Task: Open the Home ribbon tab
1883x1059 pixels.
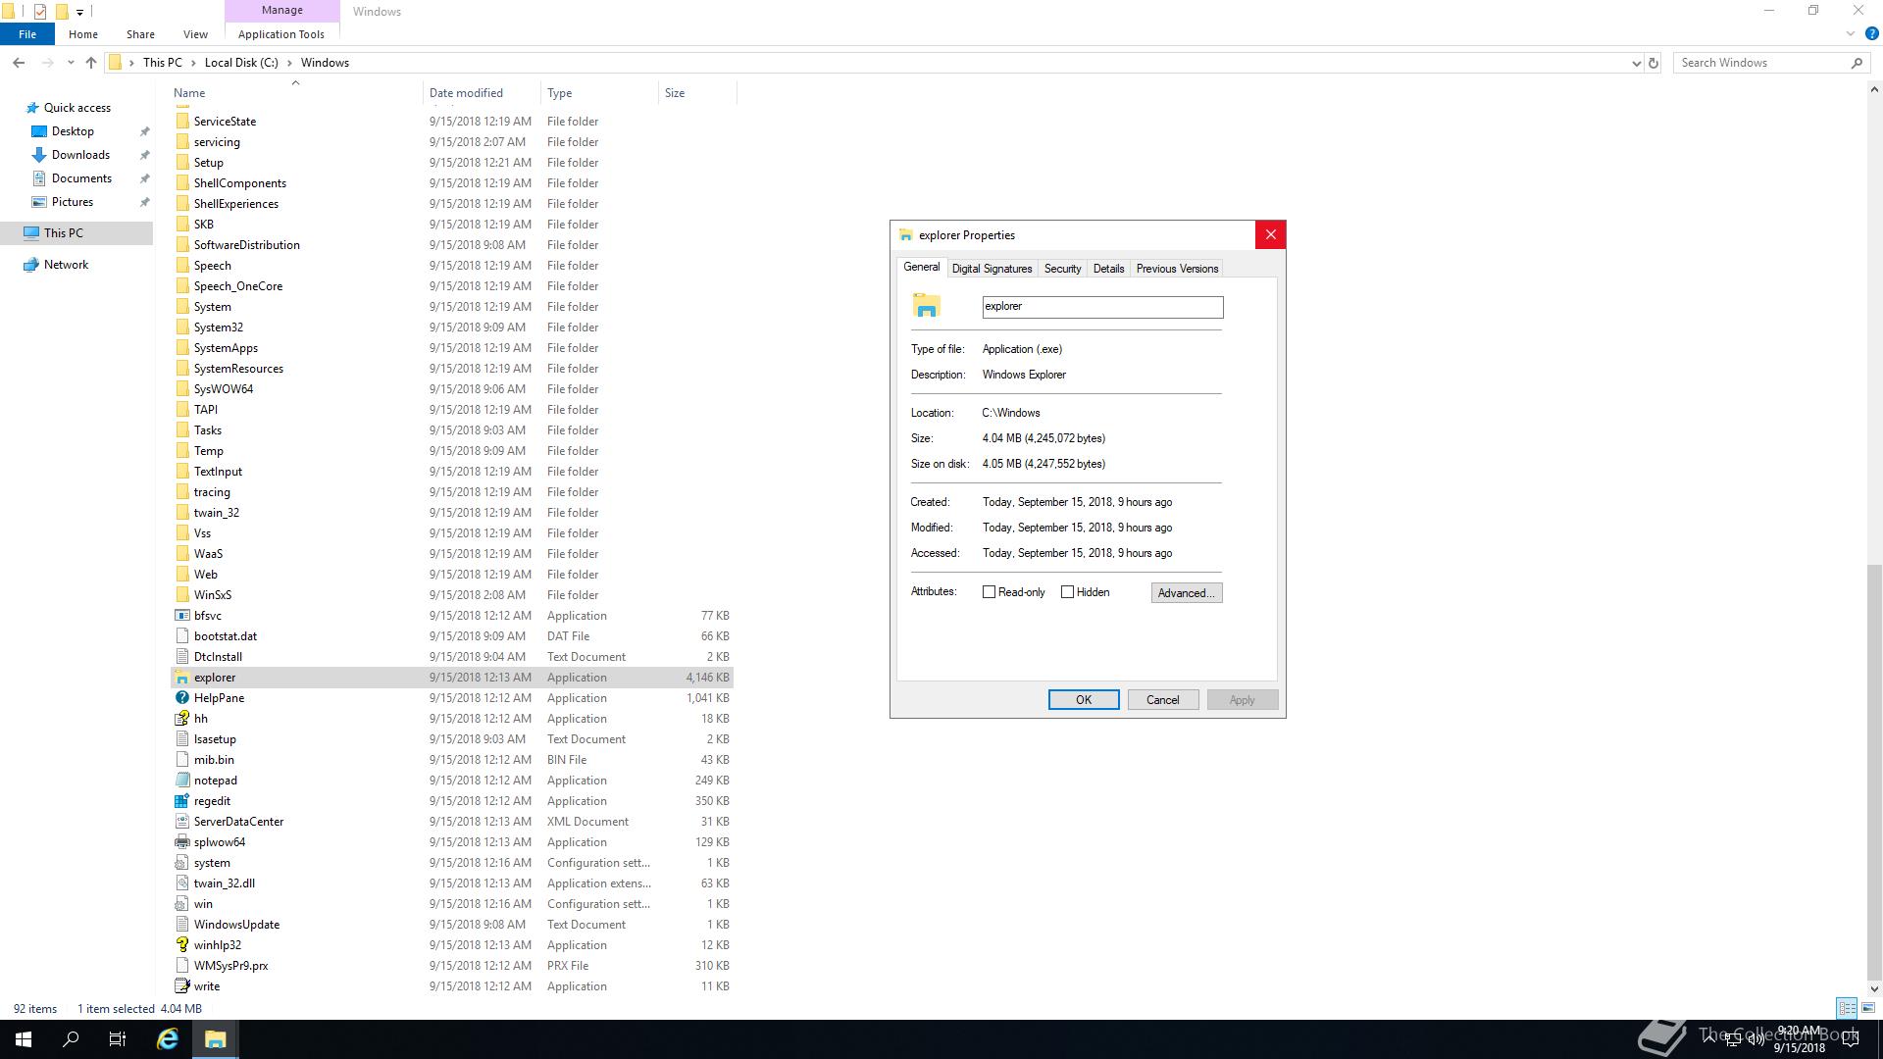Action: click(83, 34)
